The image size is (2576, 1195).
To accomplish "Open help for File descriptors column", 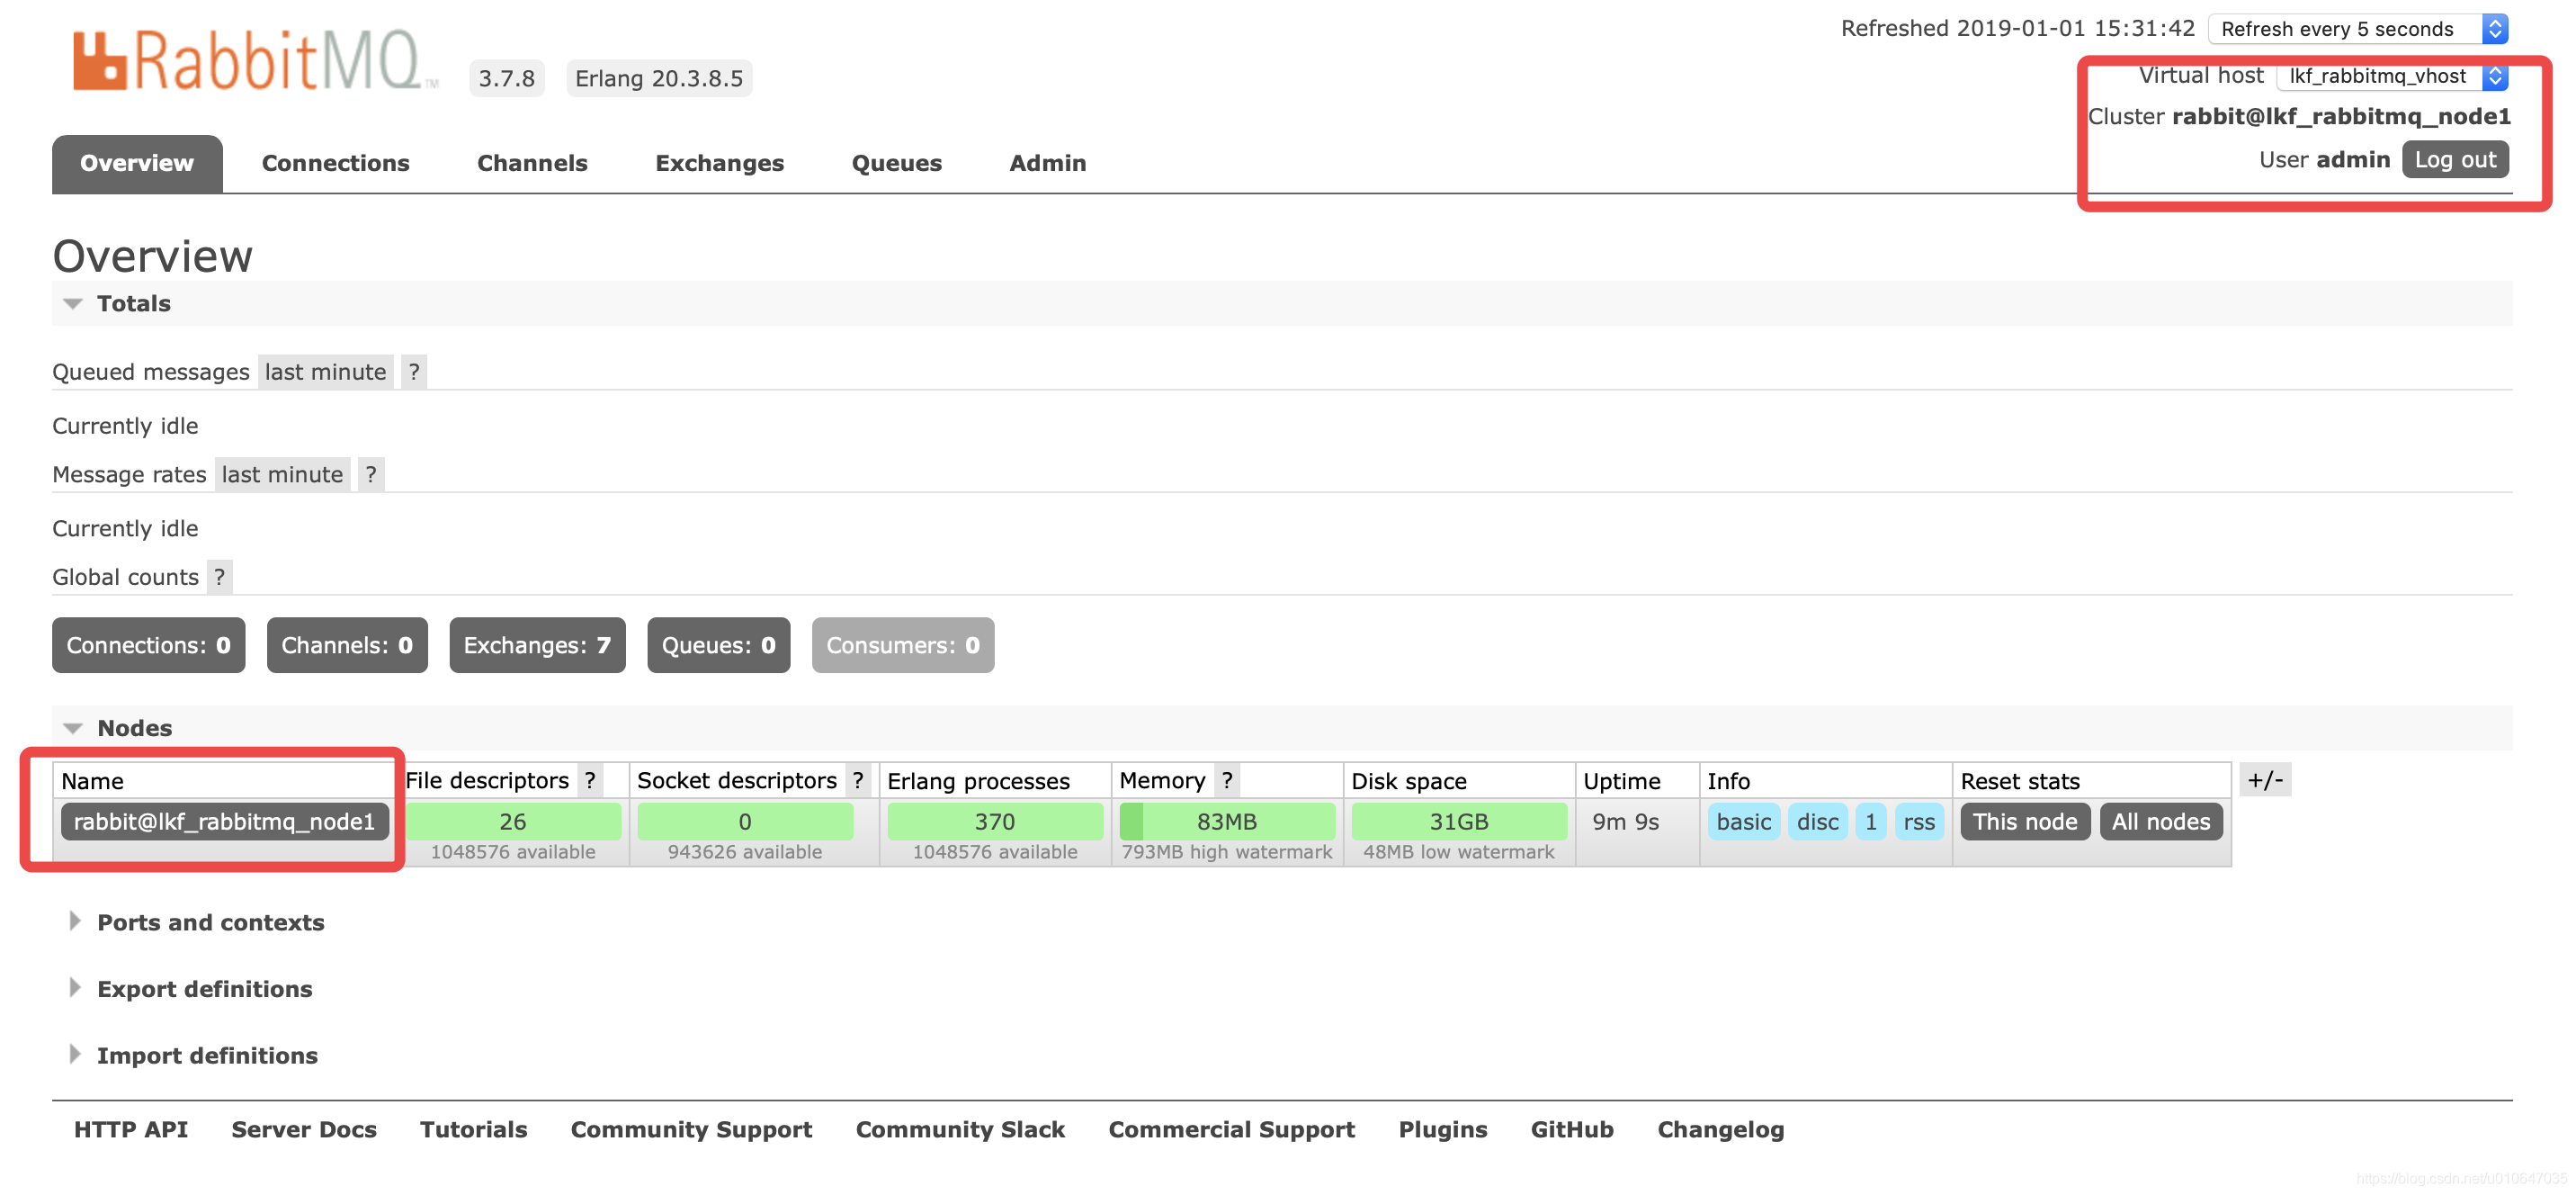I will pos(591,781).
